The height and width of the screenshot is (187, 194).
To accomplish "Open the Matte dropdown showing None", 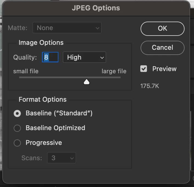I will click(67, 28).
